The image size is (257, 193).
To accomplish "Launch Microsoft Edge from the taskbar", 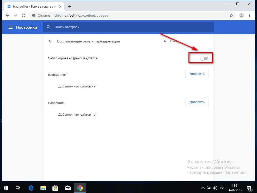I will [x=31, y=188].
